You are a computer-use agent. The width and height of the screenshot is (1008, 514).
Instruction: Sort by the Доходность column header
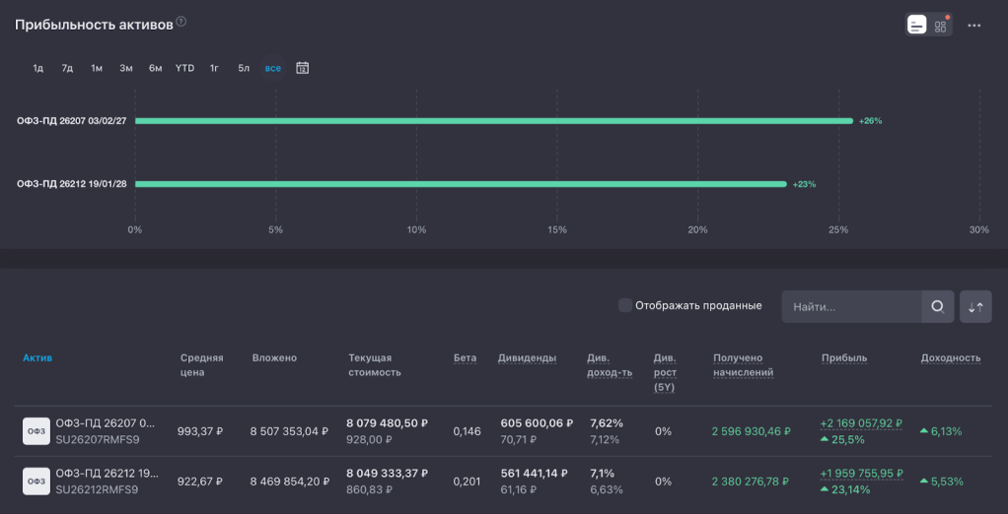click(950, 358)
